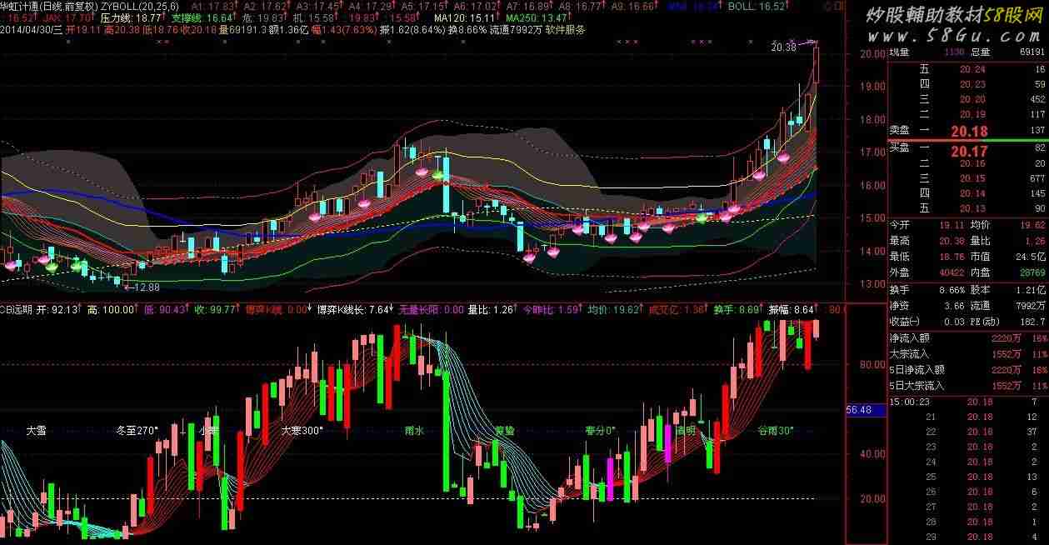Click the BOLL: 16.52 value
This screenshot has height=545, width=1049.
click(x=757, y=6)
